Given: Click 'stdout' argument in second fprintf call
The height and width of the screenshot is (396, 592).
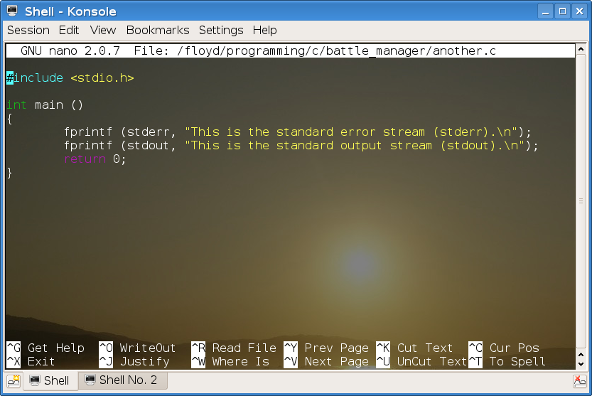Looking at the screenshot, I should [x=148, y=146].
